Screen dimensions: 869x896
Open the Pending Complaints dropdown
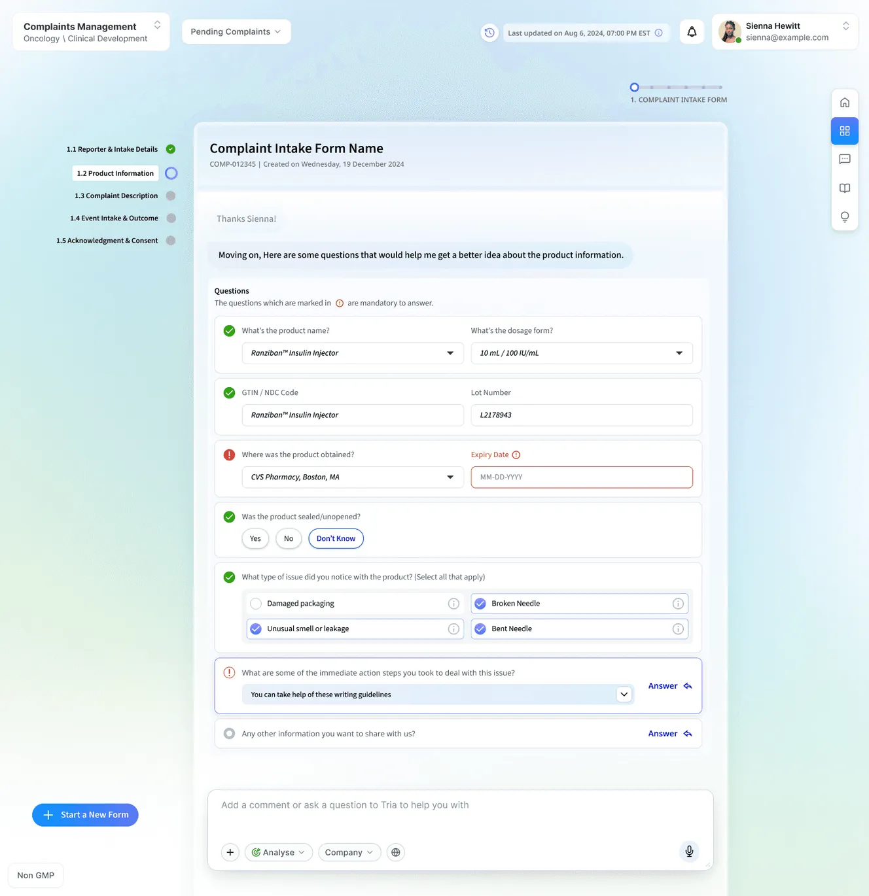pos(236,31)
